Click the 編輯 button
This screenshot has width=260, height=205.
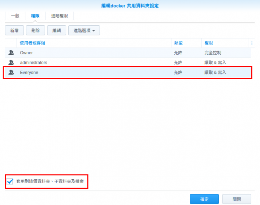[x=57, y=30]
